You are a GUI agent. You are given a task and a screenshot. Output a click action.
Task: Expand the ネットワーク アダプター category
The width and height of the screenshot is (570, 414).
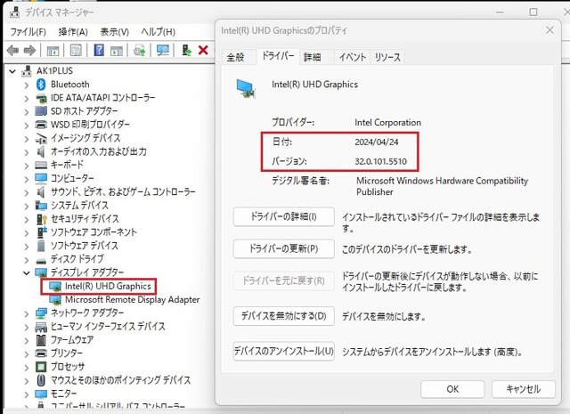coord(26,313)
